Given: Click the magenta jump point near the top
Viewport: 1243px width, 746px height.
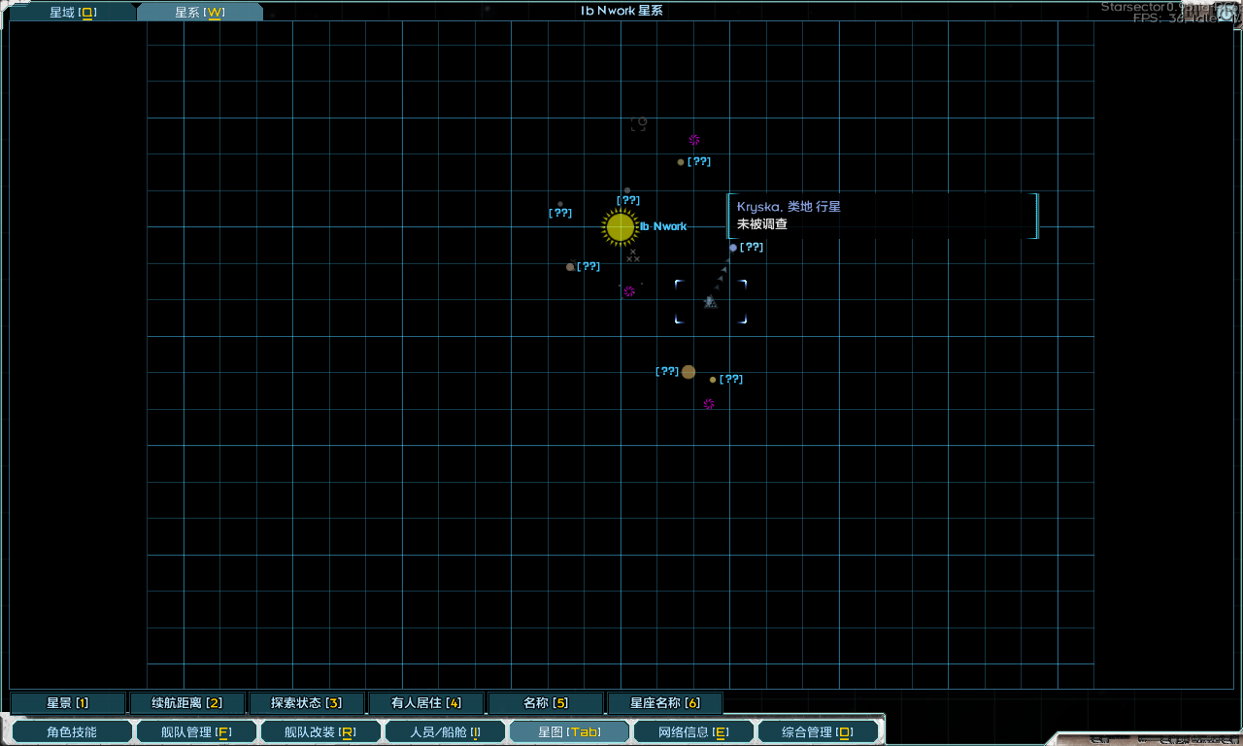Looking at the screenshot, I should (x=694, y=140).
